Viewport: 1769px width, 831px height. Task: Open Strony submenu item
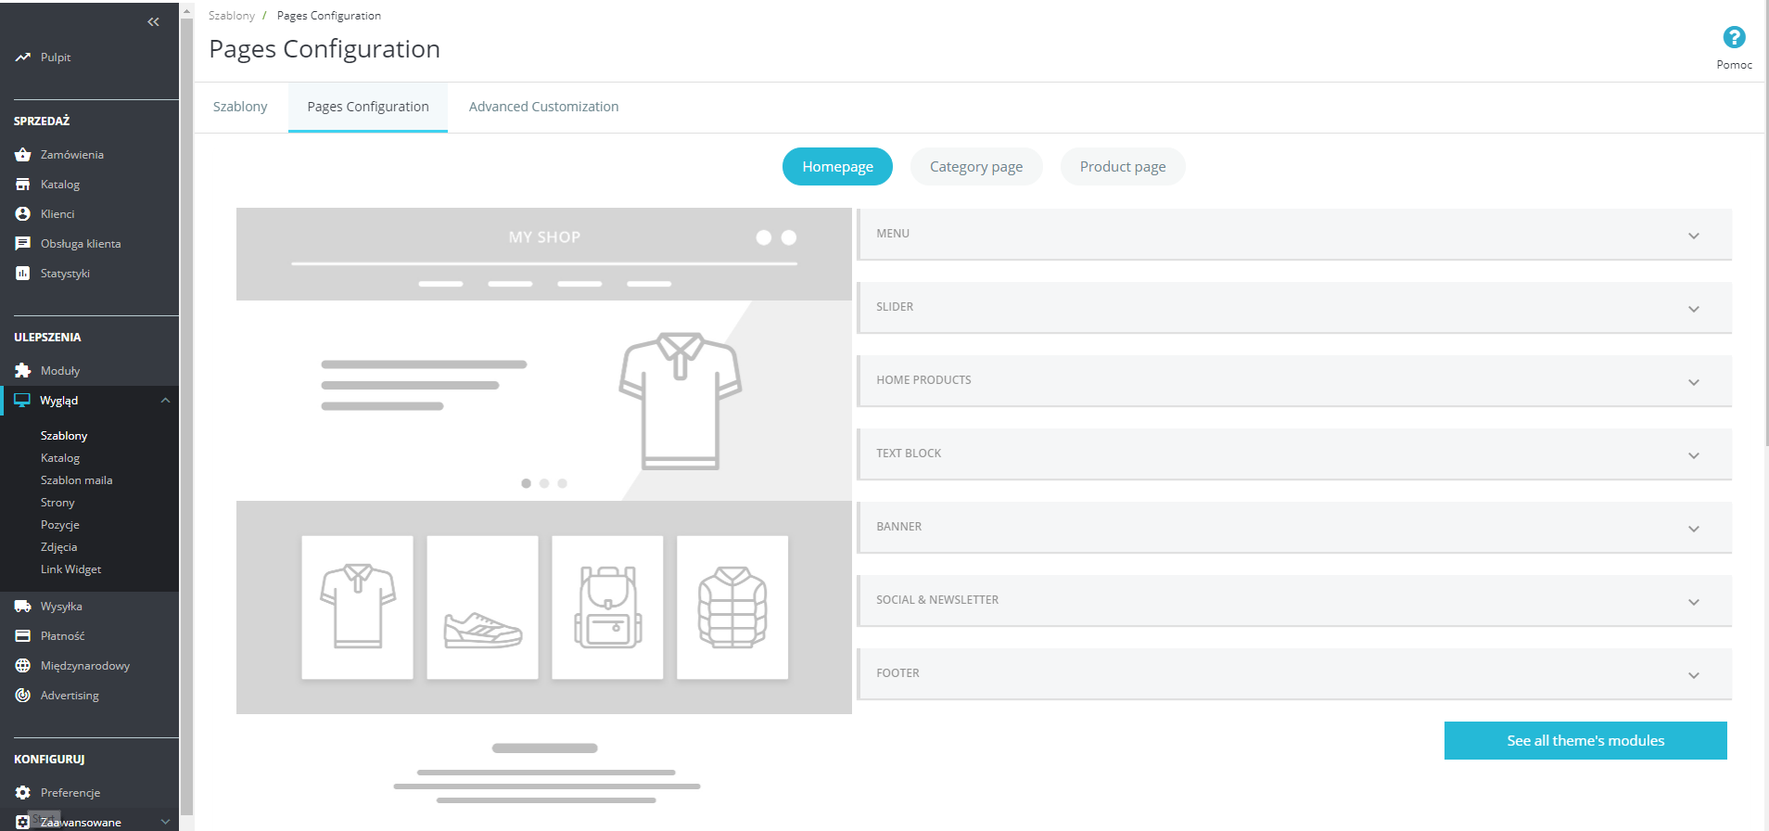(x=57, y=503)
